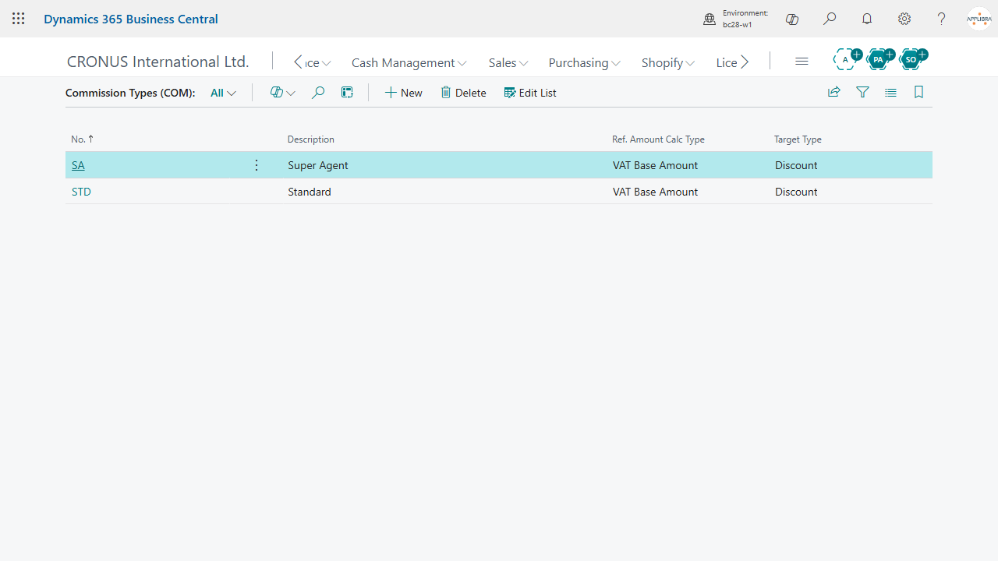Open the SA commission type link
This screenshot has height=561, width=998.
coord(78,165)
